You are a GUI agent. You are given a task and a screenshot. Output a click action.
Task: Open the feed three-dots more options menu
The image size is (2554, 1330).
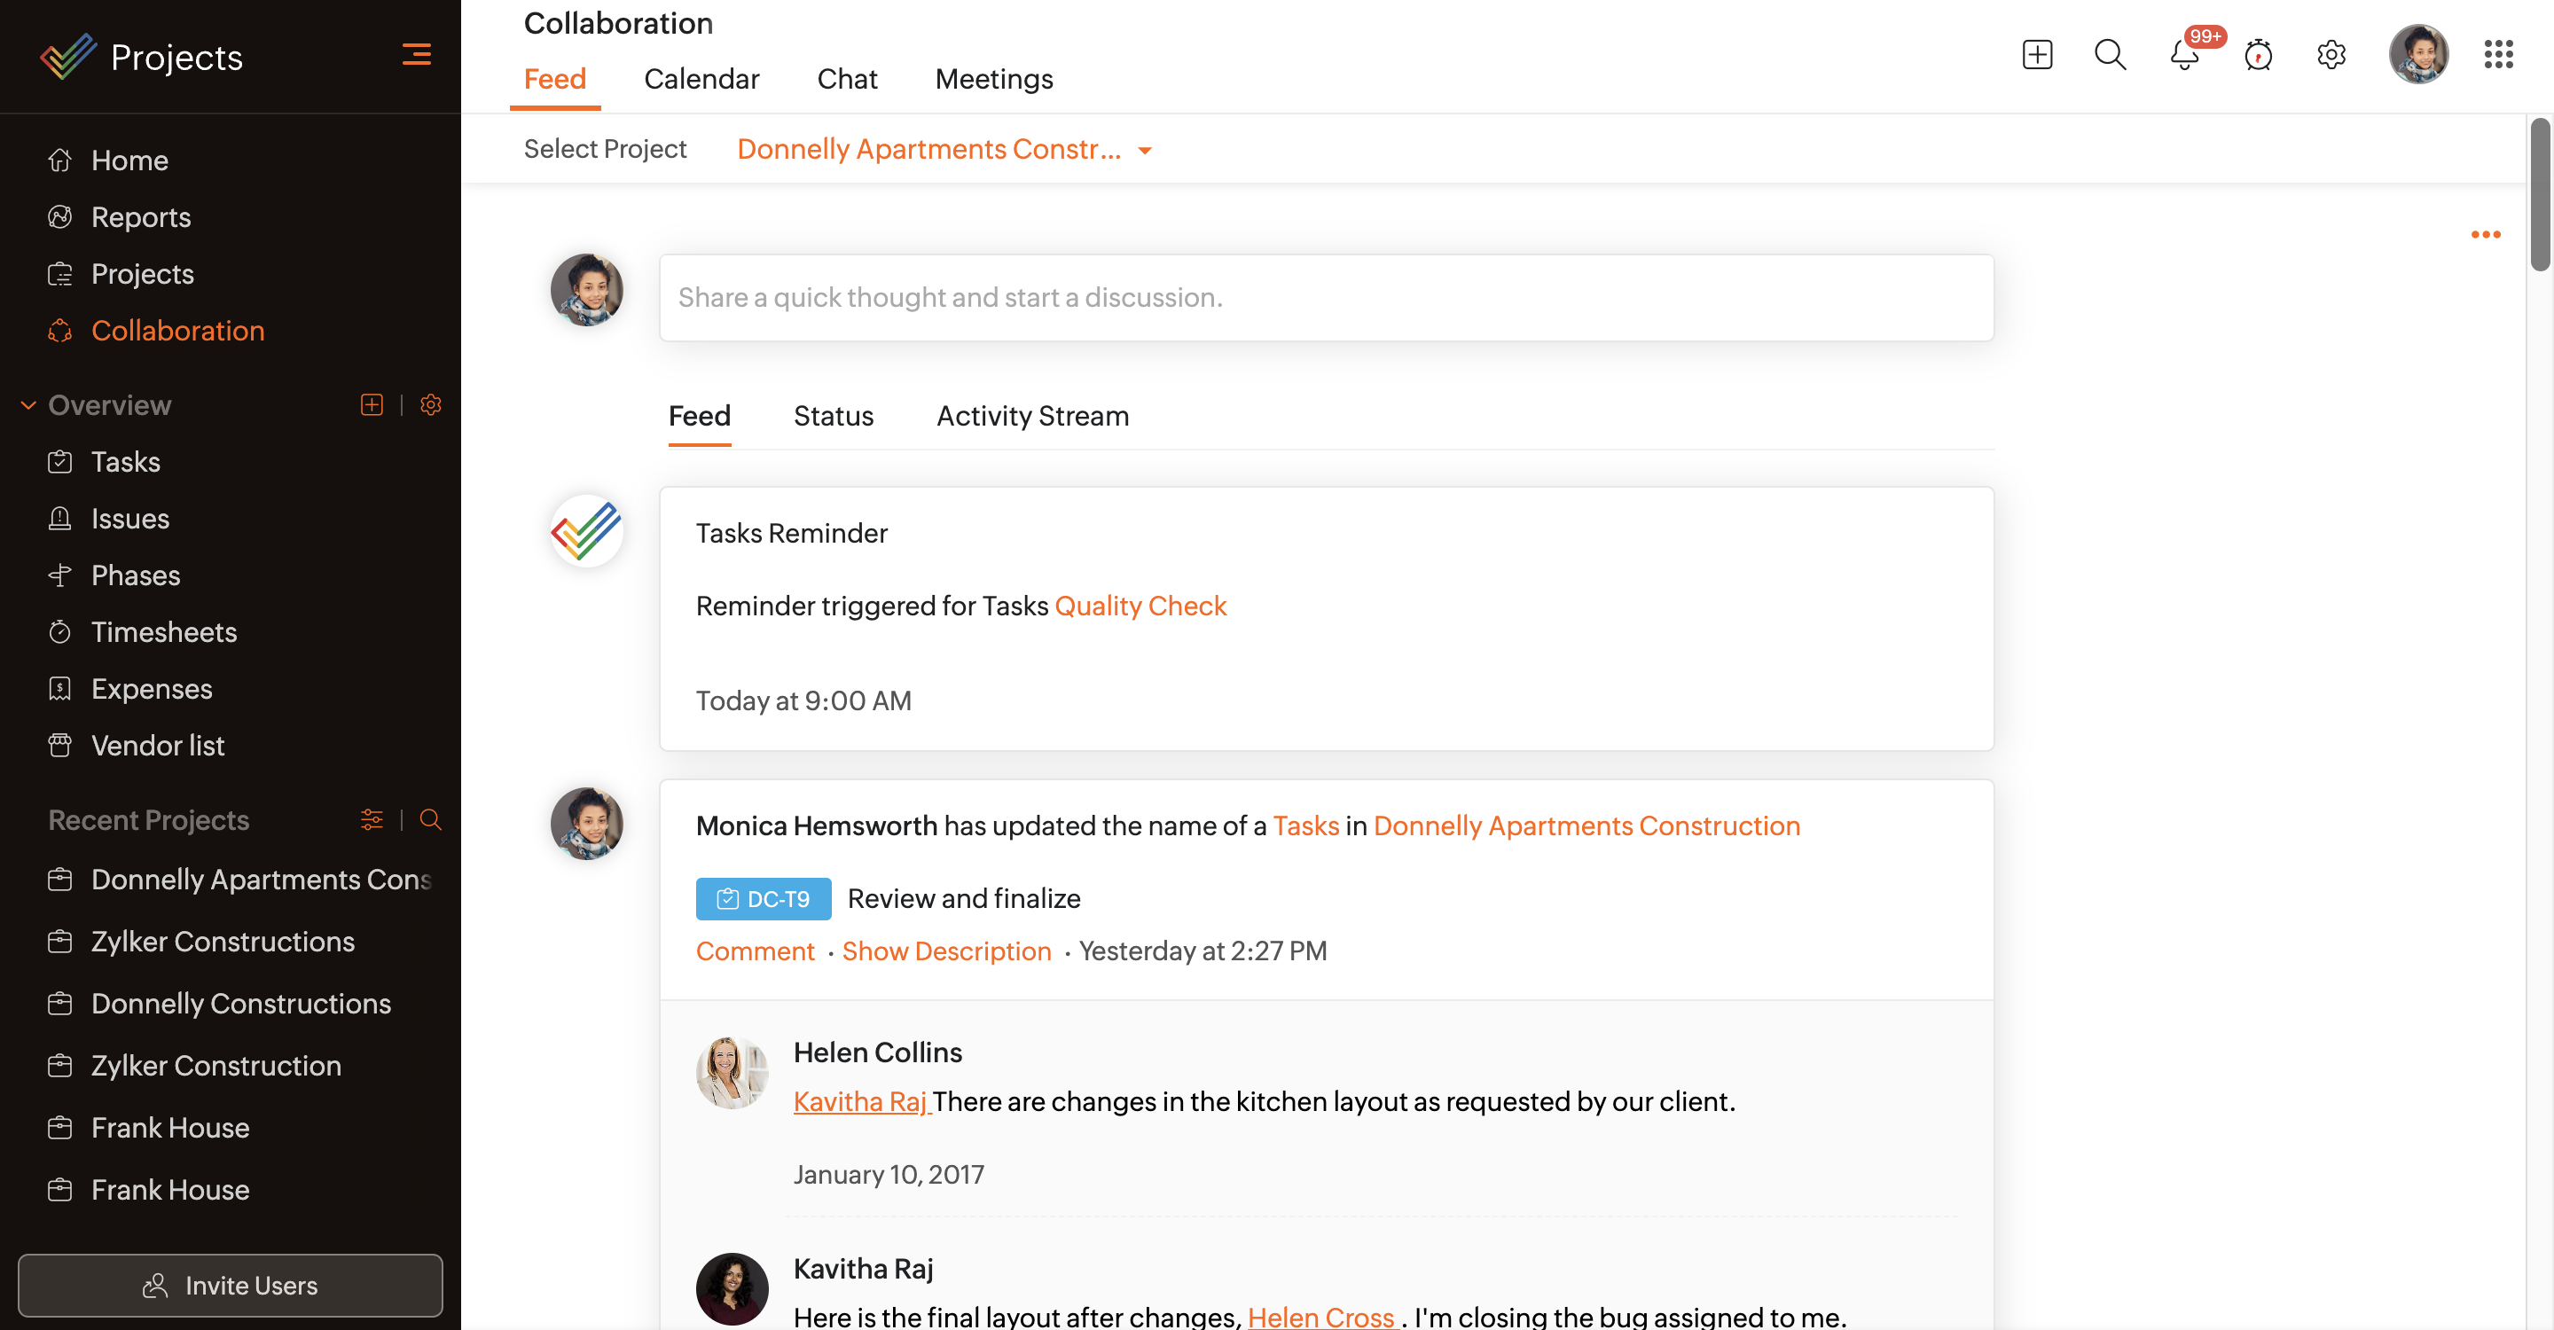(x=2485, y=235)
